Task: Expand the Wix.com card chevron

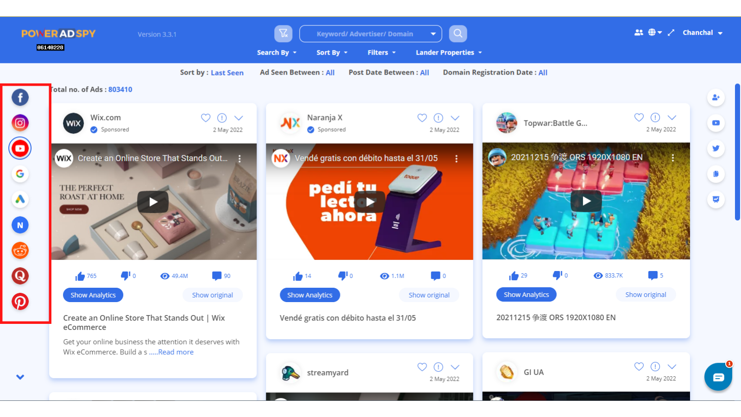Action: (x=239, y=118)
